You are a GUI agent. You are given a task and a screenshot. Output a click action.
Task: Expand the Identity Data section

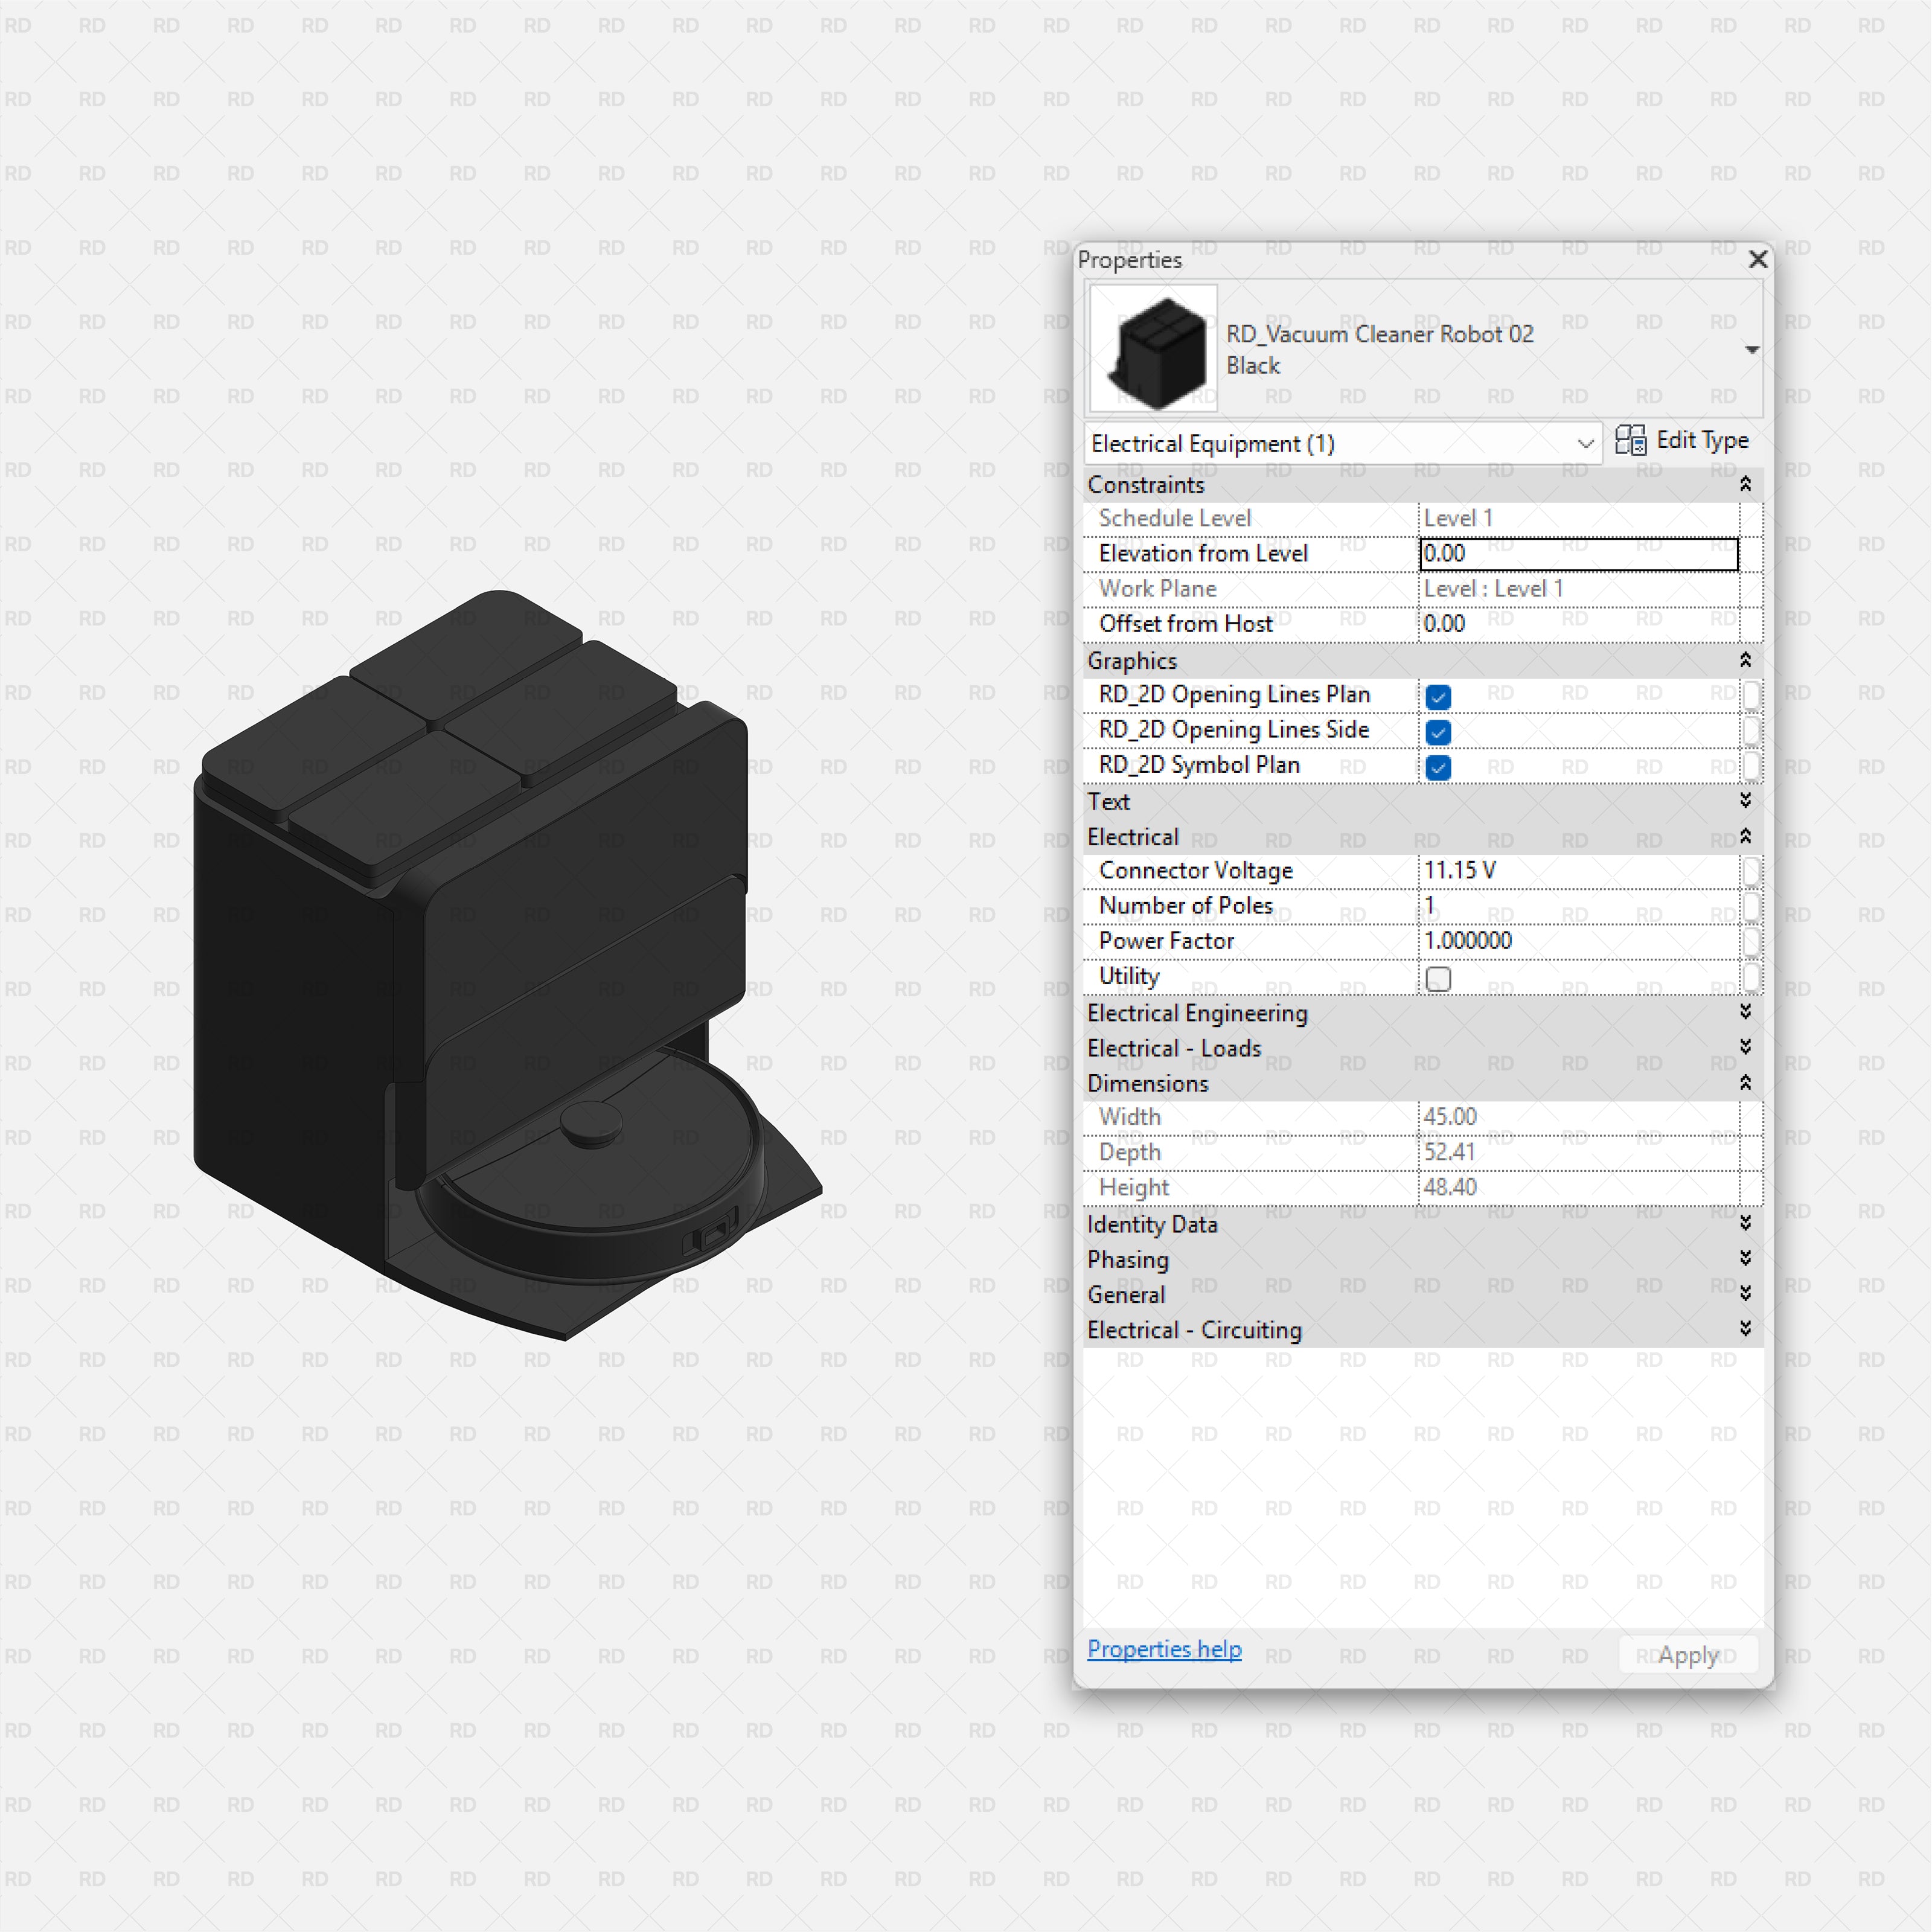[x=1745, y=1224]
